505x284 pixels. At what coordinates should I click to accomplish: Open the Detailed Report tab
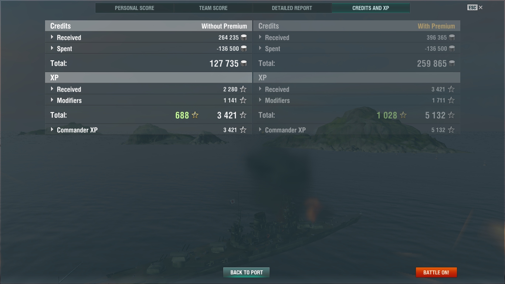pyautogui.click(x=292, y=8)
